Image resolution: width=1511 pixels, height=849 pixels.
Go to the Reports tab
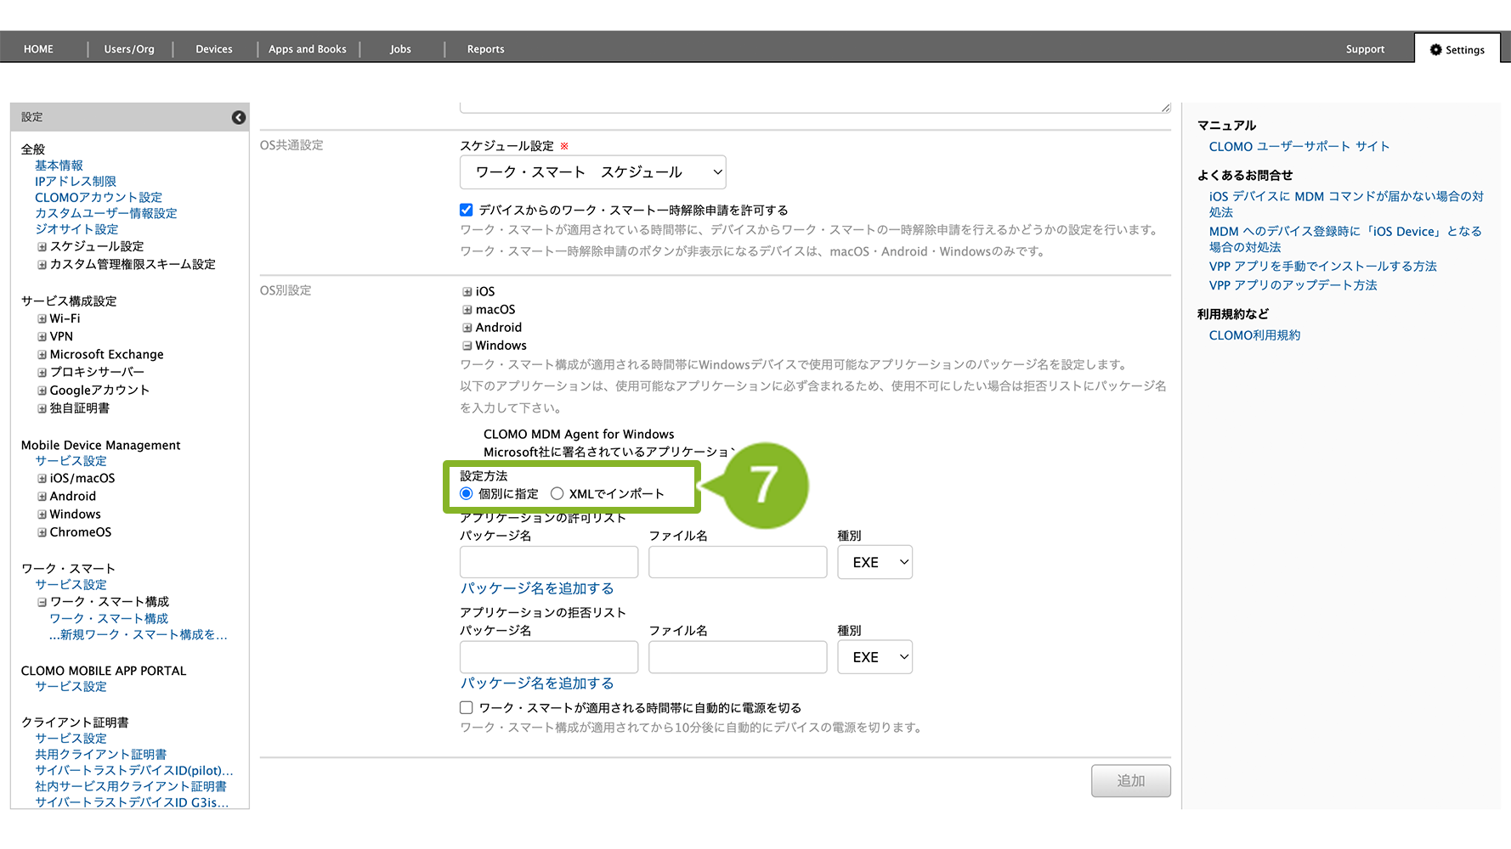click(485, 49)
